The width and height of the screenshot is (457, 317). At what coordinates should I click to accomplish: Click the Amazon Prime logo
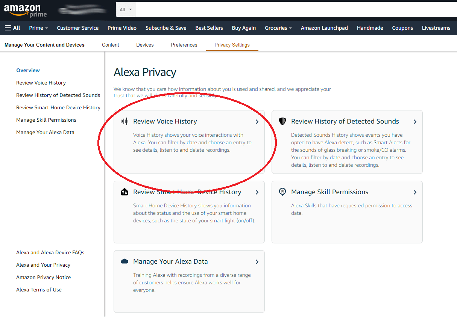[x=25, y=10]
